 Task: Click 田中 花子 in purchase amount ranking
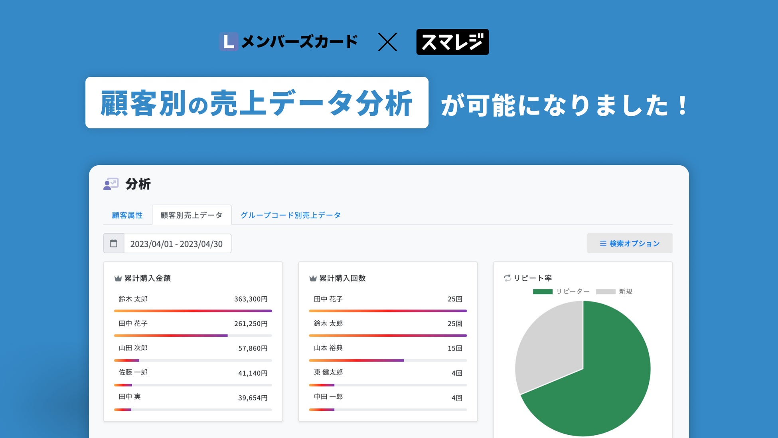coord(133,323)
